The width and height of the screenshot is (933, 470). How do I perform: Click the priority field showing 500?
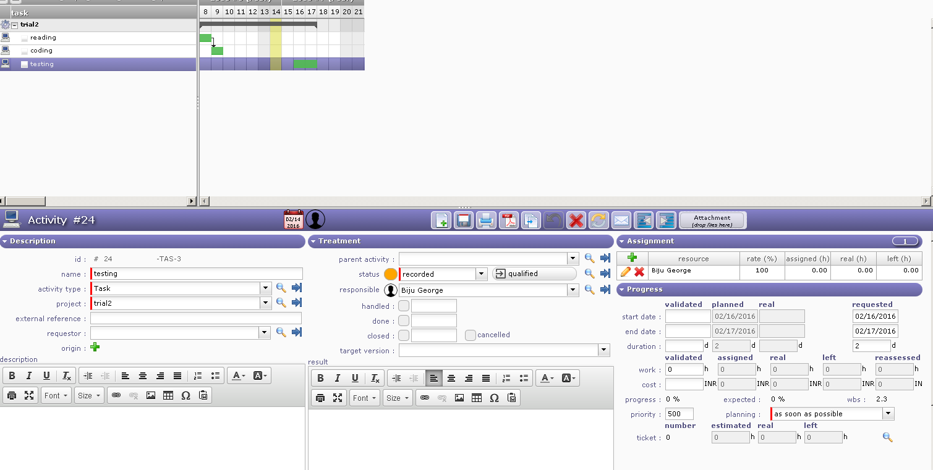tap(679, 414)
